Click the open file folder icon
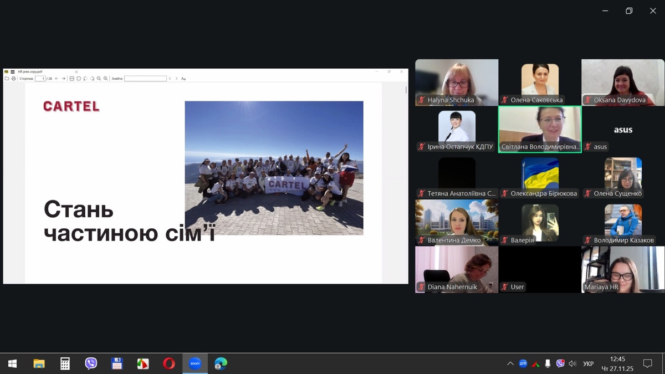The width and height of the screenshot is (665, 374). click(x=7, y=79)
